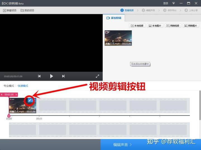Add a network picture (网络图片)
The height and width of the screenshot is (150, 201).
(x=191, y=26)
